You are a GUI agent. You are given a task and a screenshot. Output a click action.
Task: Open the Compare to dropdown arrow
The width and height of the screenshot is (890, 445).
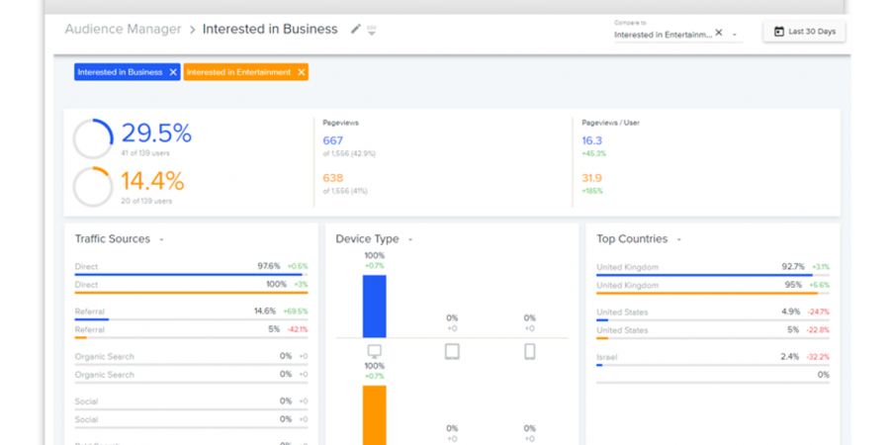(735, 35)
